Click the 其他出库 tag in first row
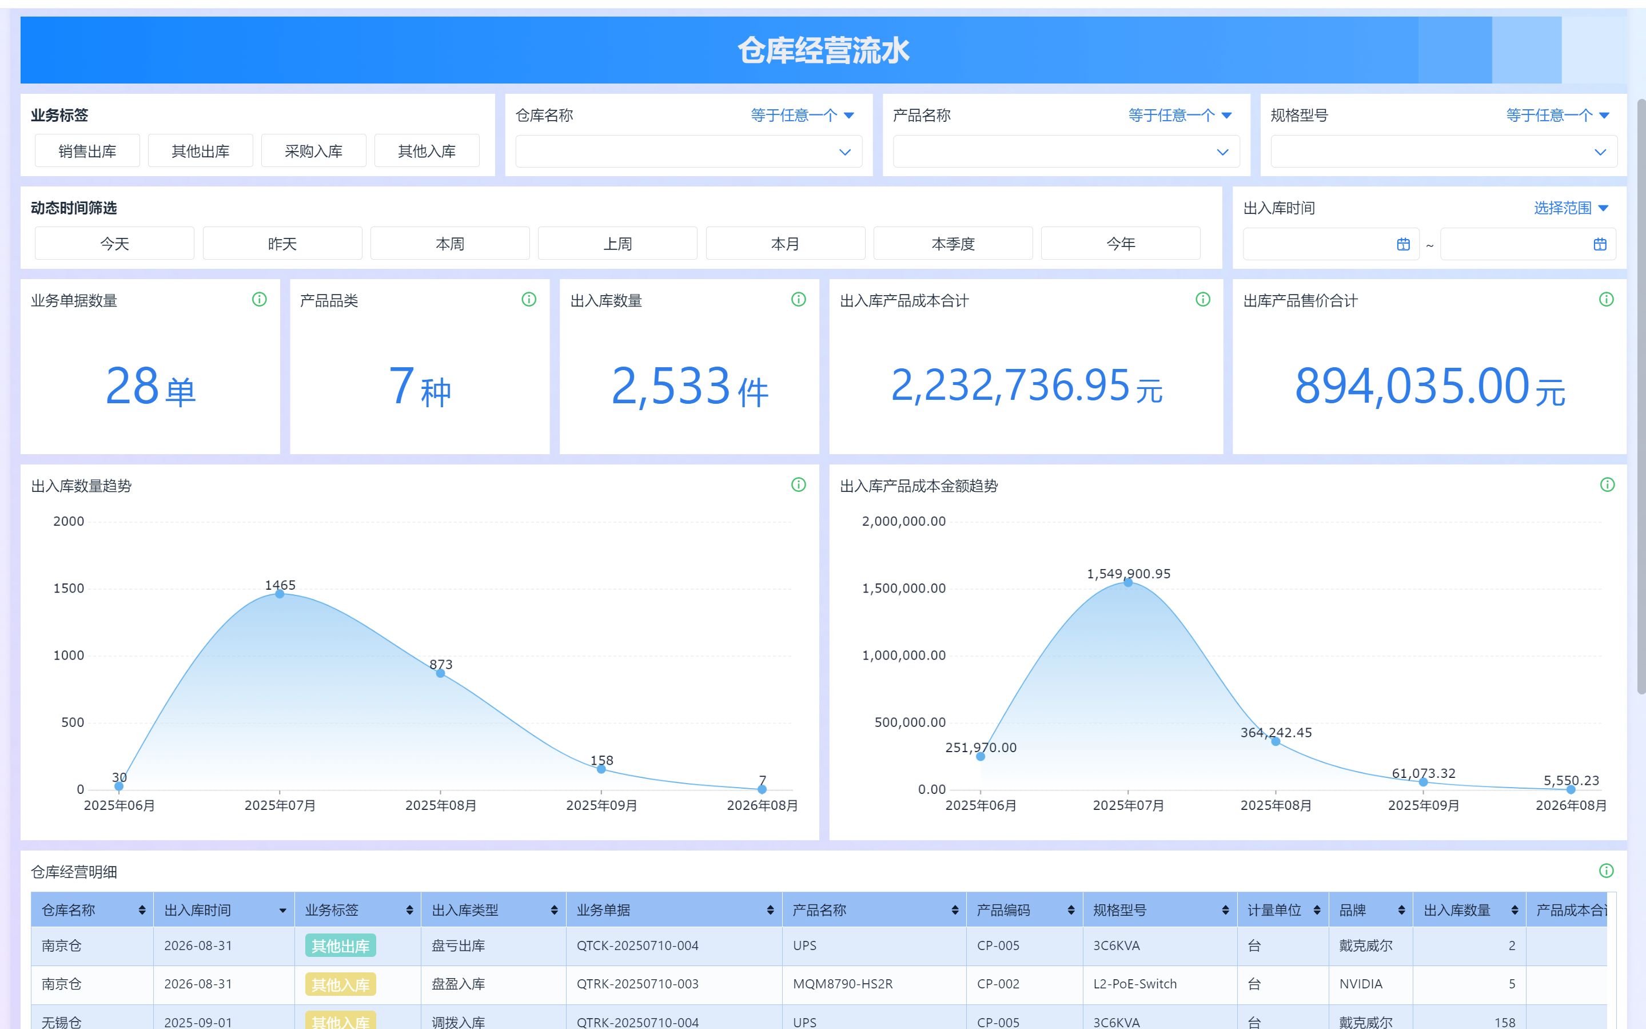1646x1029 pixels. (x=340, y=946)
